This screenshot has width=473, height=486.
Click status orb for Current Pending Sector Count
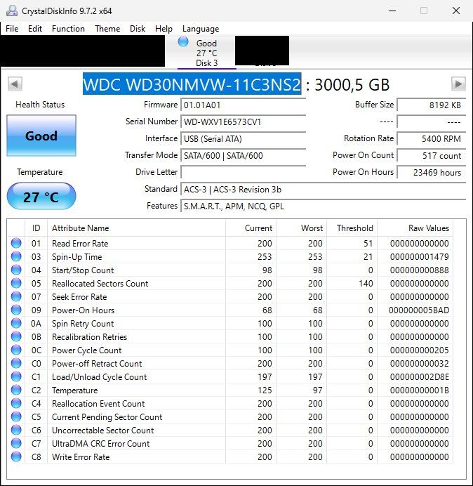pos(16,416)
